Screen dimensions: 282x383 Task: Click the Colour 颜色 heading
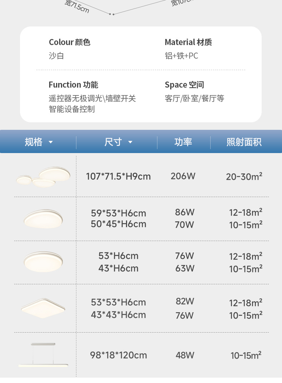click(x=70, y=42)
